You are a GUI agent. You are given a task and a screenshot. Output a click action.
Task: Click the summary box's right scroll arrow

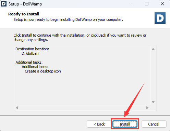tap(147, 108)
